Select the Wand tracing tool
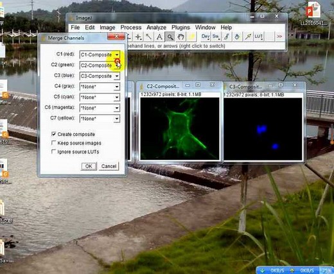Screen dimensions: 334x274 click(x=149, y=37)
